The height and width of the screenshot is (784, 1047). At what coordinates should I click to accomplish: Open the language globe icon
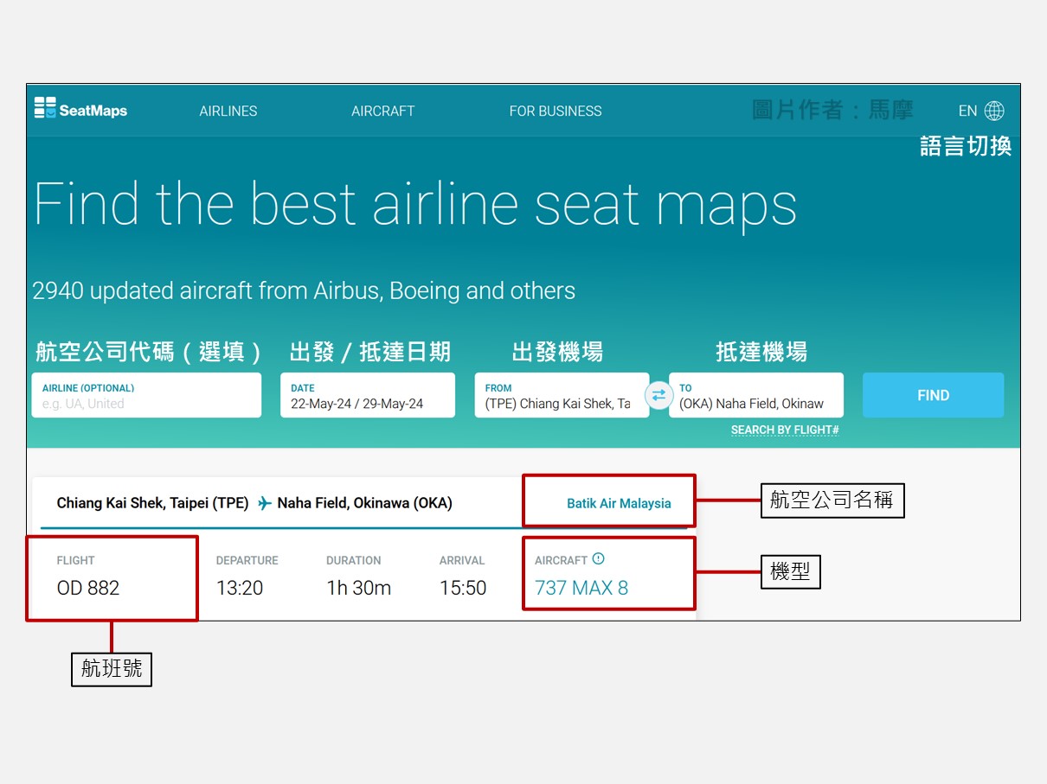click(994, 111)
